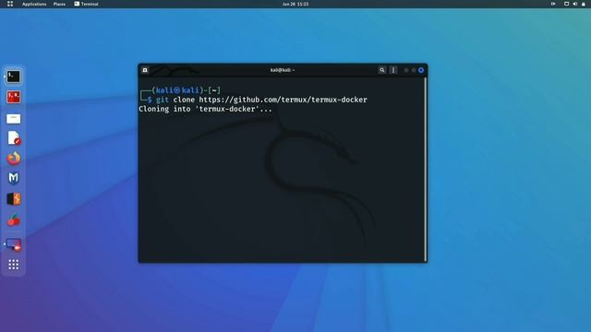Viewport: 591px width, 332px height.
Task: Maximize the terminal window
Action: point(414,70)
